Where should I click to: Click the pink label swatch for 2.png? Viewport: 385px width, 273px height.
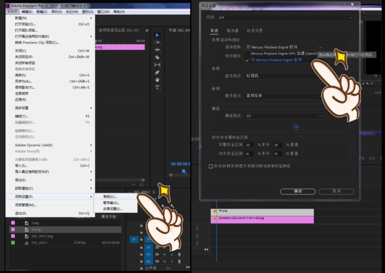[x=13, y=223]
